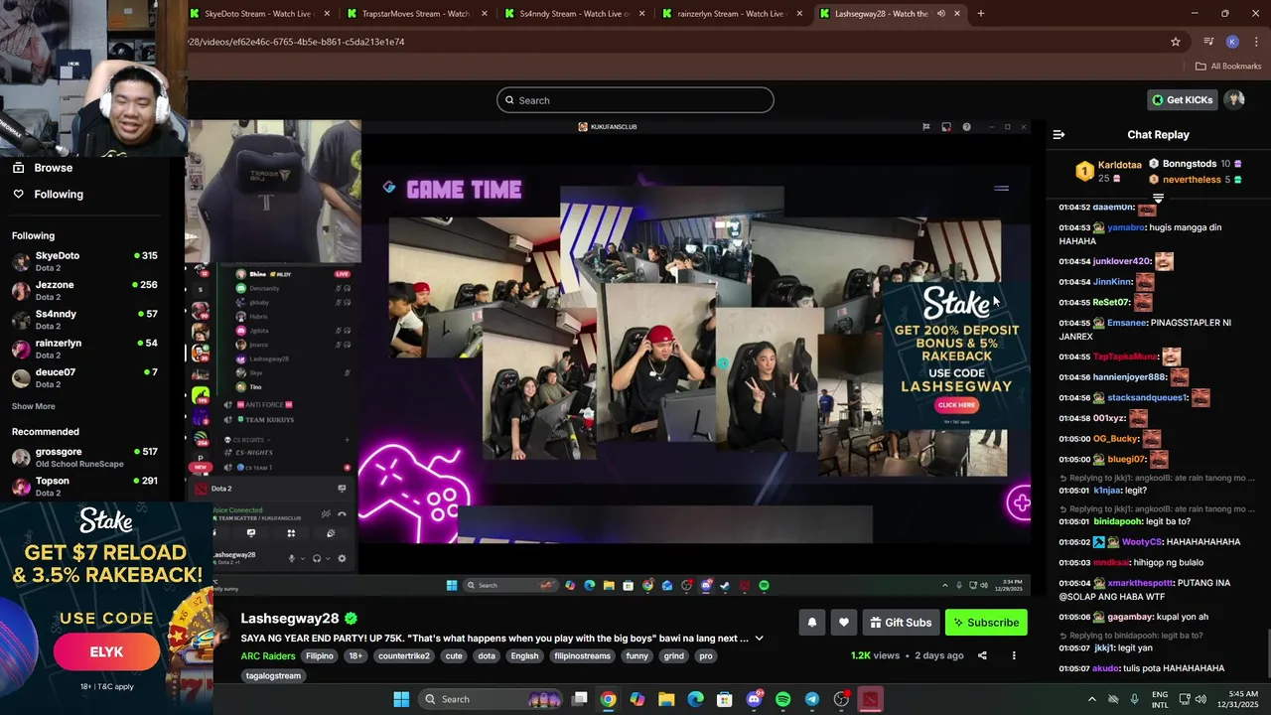Open the All Bookmarks folder

point(1228,67)
